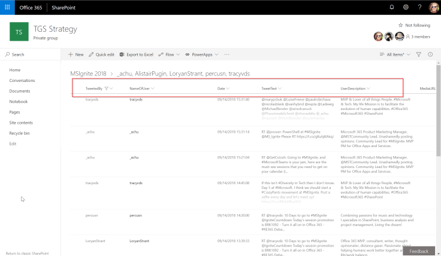Click the notifications bell icon
The image size is (441, 256).
392,7
